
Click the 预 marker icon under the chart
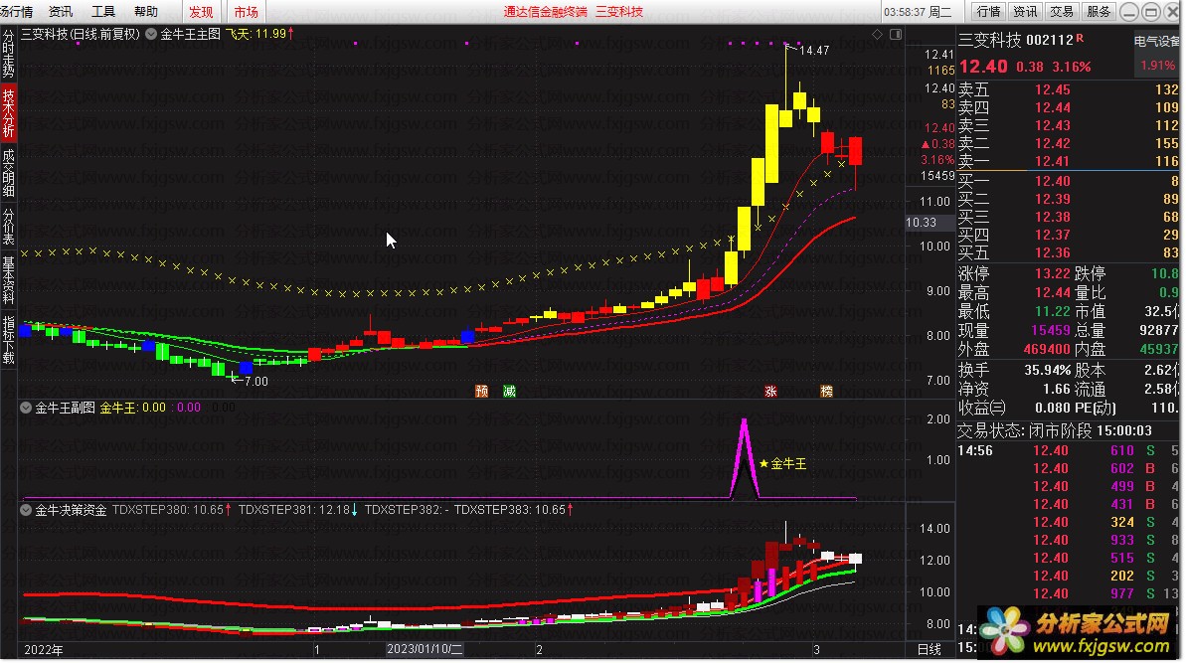481,391
